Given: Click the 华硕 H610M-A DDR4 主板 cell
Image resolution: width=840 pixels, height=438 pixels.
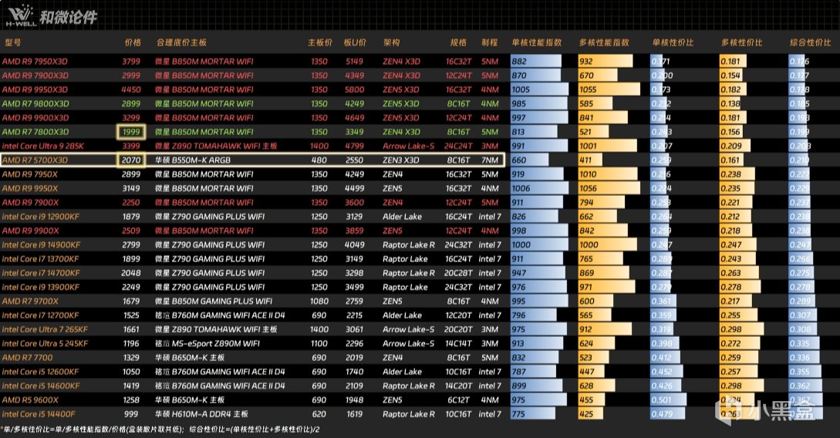Looking at the screenshot, I should (201, 414).
